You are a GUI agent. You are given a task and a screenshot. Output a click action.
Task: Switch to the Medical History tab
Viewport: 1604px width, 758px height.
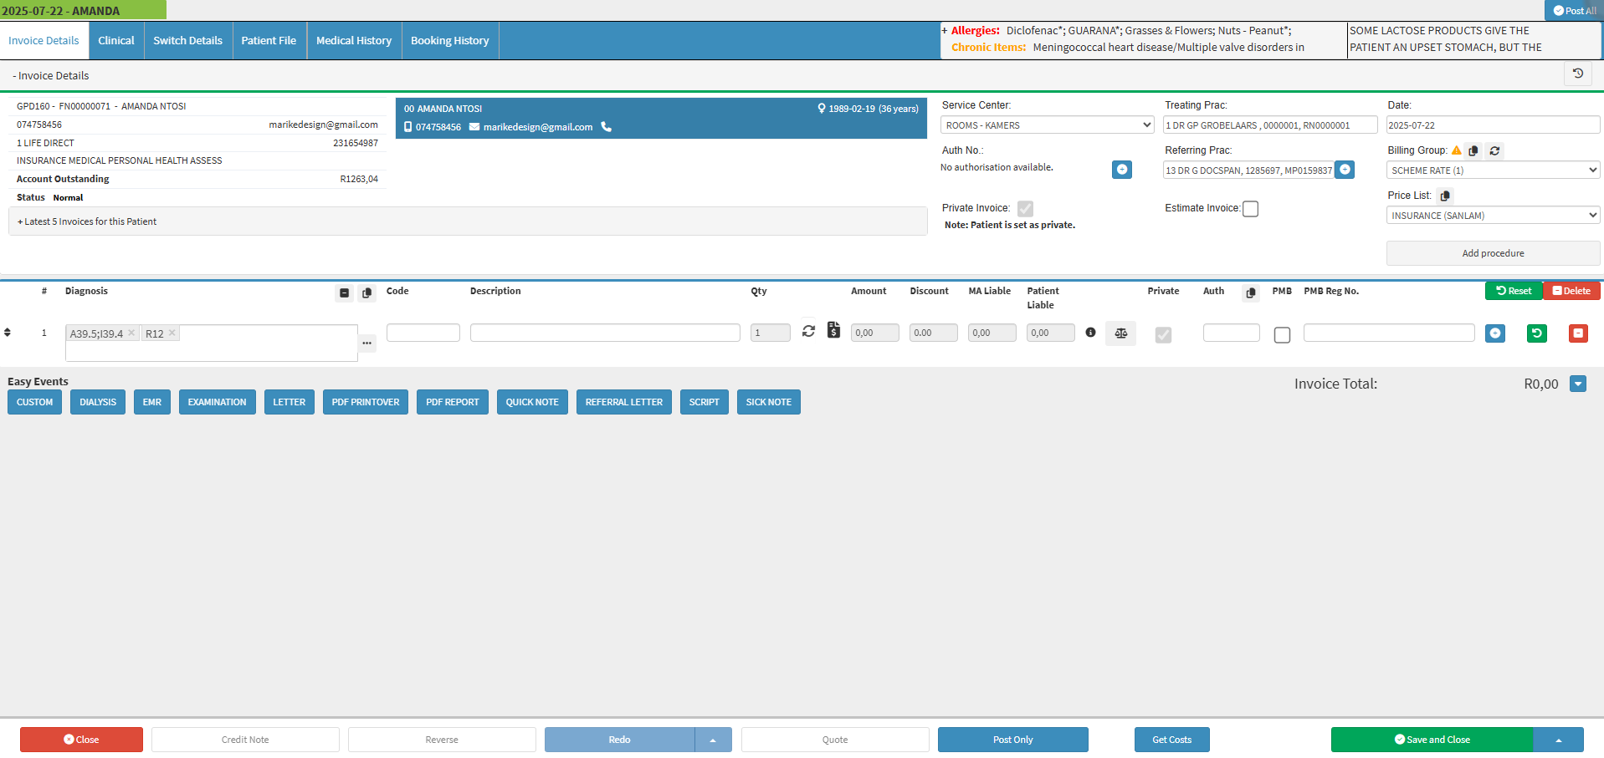coord(353,41)
